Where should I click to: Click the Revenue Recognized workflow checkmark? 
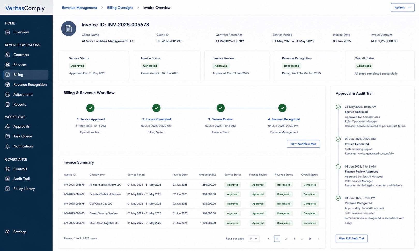pyautogui.click(x=282, y=108)
